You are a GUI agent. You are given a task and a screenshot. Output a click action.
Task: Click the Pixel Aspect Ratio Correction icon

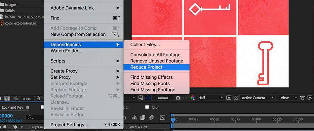click(302, 98)
